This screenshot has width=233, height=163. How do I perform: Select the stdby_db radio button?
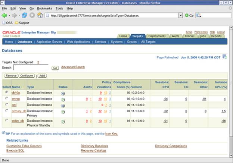click(7, 120)
